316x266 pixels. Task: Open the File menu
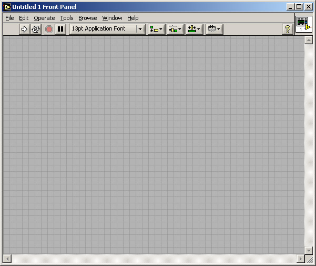(x=9, y=18)
